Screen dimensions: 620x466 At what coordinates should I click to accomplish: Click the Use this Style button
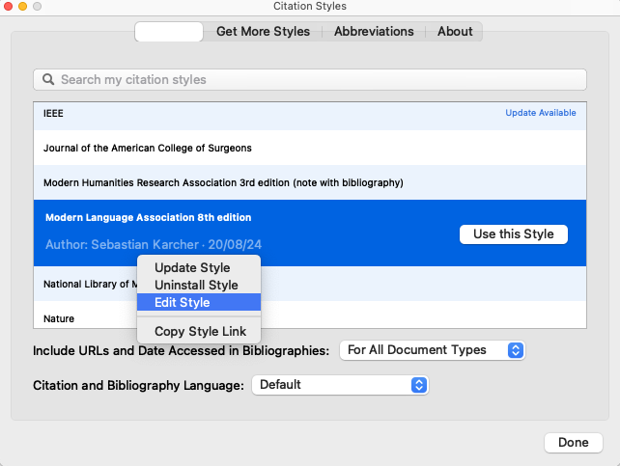point(513,234)
